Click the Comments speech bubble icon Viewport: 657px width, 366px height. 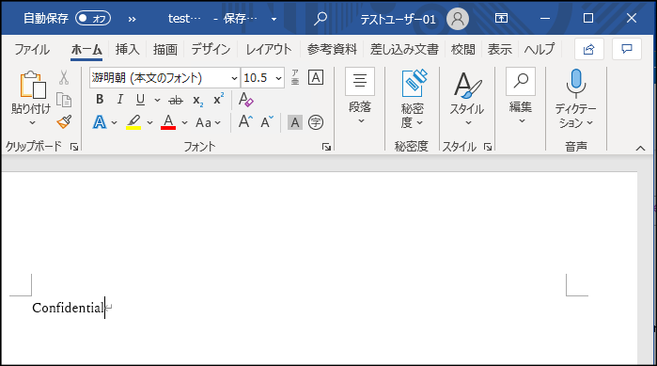point(627,49)
